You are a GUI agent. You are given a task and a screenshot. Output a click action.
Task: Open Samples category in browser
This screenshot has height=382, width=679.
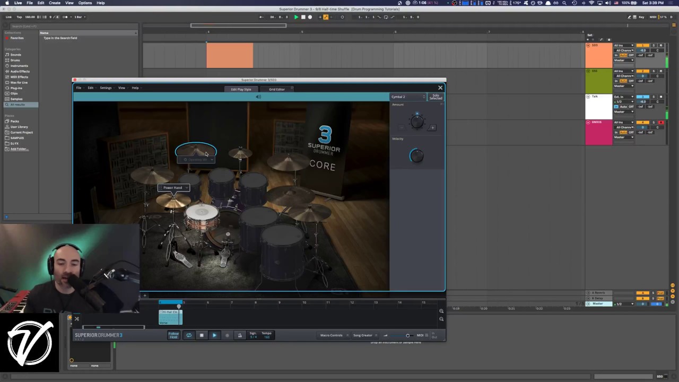point(16,99)
